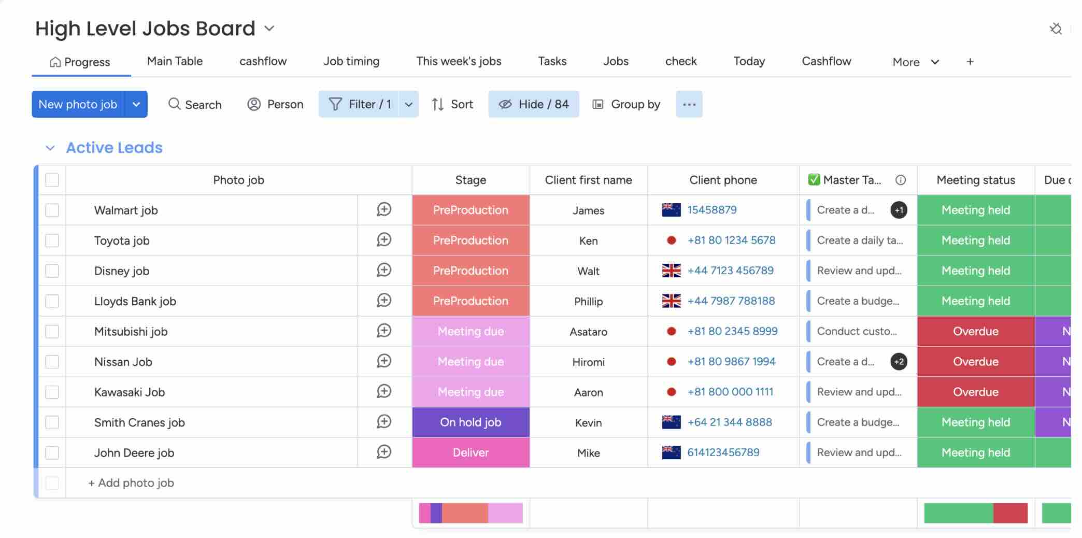Image resolution: width=1082 pixels, height=538 pixels.
Task: Click the Search magnifier tool
Action: (195, 104)
